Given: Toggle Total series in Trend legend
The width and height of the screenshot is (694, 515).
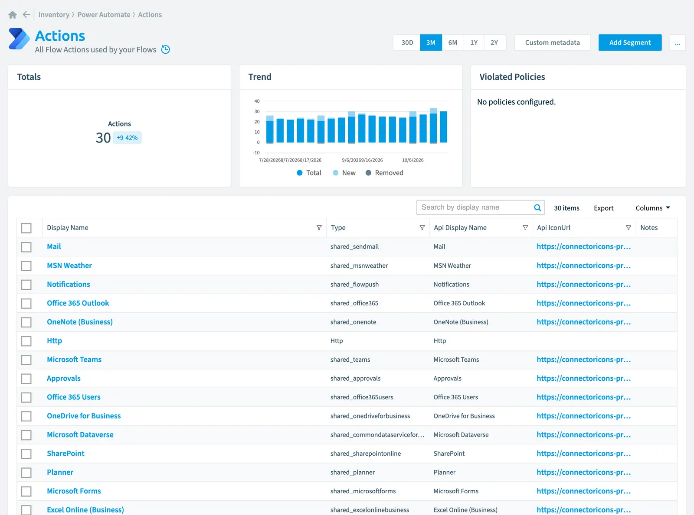Looking at the screenshot, I should coord(309,173).
